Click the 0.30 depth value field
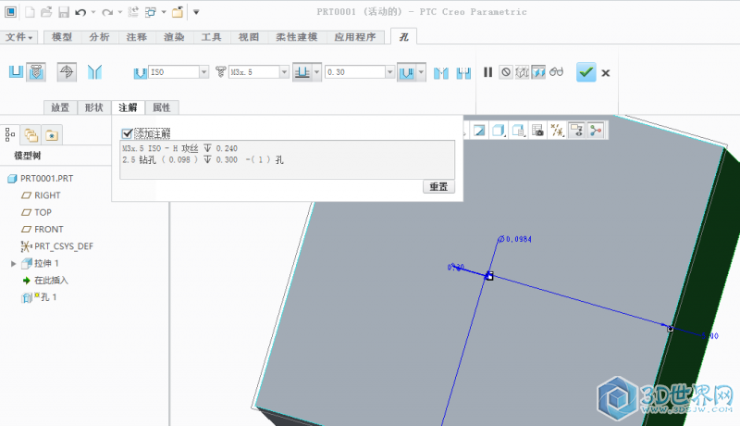The image size is (740, 426). (355, 72)
